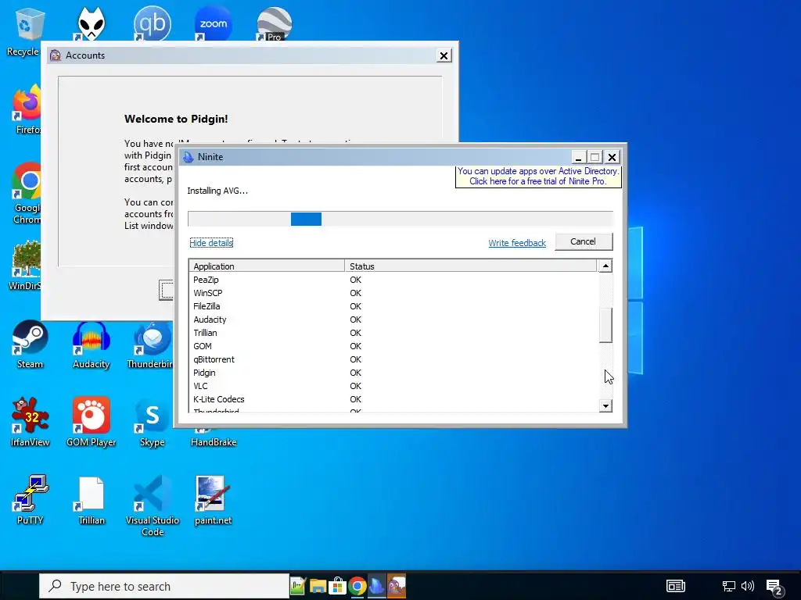The height and width of the screenshot is (600, 801).
Task: Launch the PuTTY desktop shortcut
Action: click(30, 500)
